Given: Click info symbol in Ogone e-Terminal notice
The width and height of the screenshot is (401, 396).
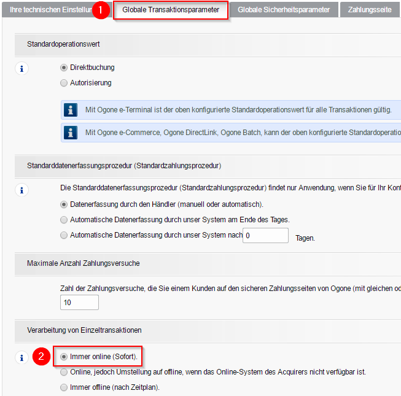Looking at the screenshot, I should (x=72, y=110).
